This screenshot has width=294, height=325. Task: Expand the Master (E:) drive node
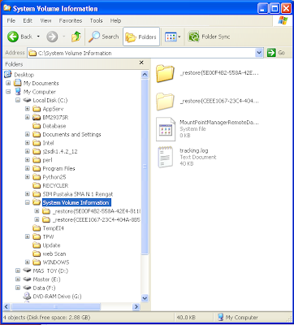point(18,279)
